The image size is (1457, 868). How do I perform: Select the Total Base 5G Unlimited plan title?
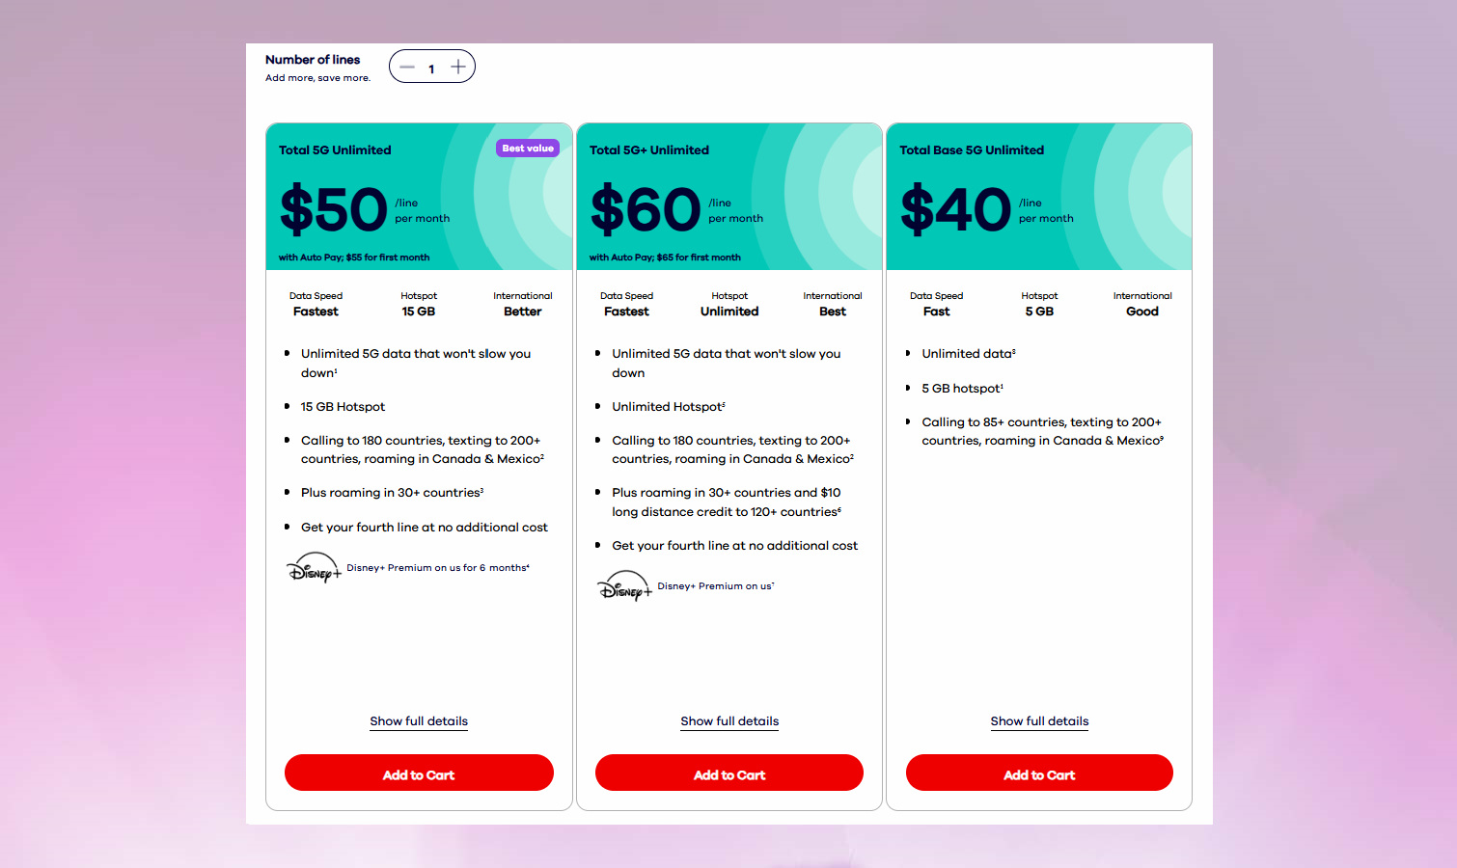[971, 149]
